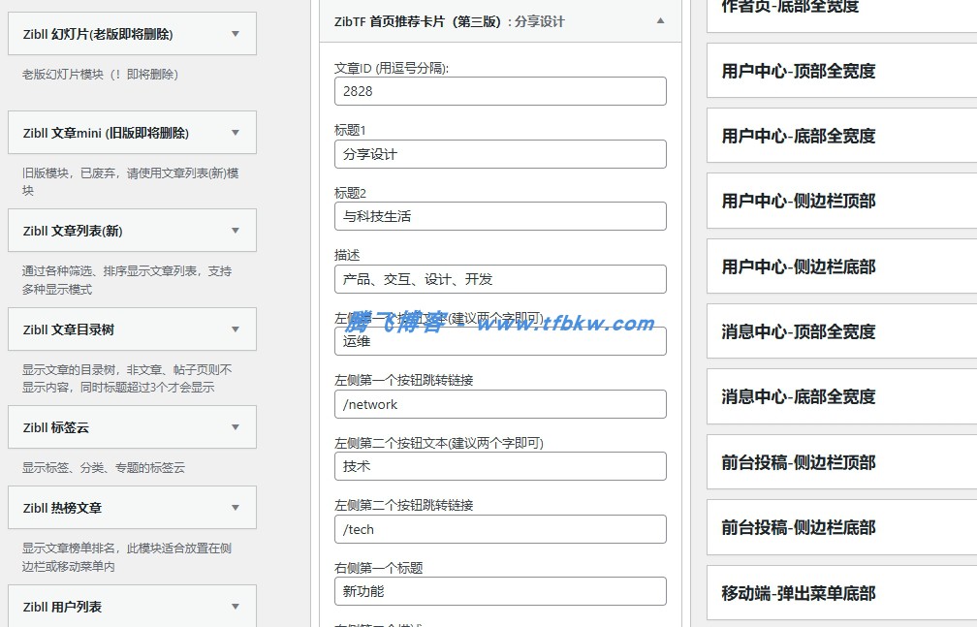Click the 文章ID input field containing 2828
Image resolution: width=977 pixels, height=627 pixels.
click(x=500, y=91)
